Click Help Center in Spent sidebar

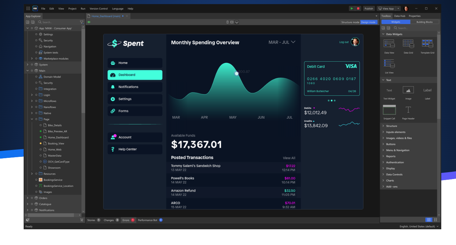pyautogui.click(x=135, y=149)
